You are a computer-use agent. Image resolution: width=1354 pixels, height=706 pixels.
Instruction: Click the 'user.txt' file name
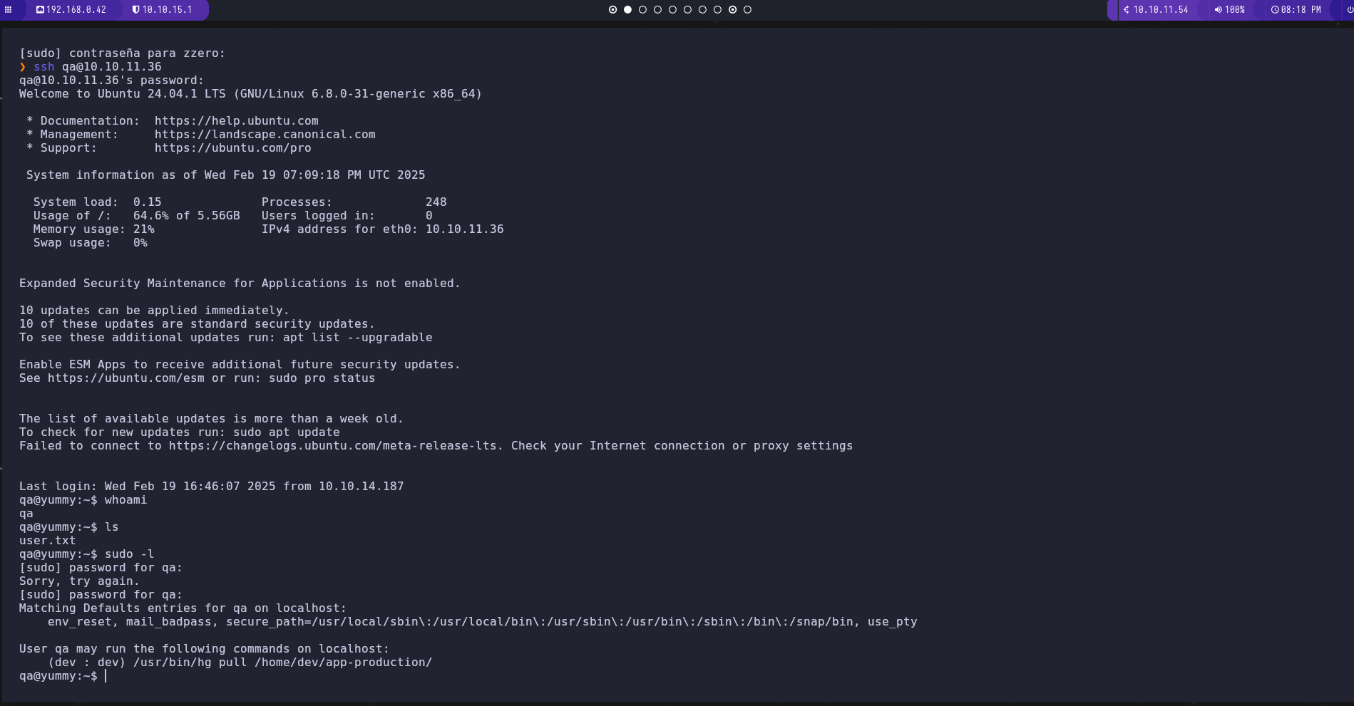tap(48, 541)
